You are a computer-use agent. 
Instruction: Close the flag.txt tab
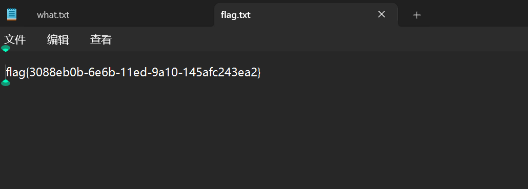coord(381,14)
